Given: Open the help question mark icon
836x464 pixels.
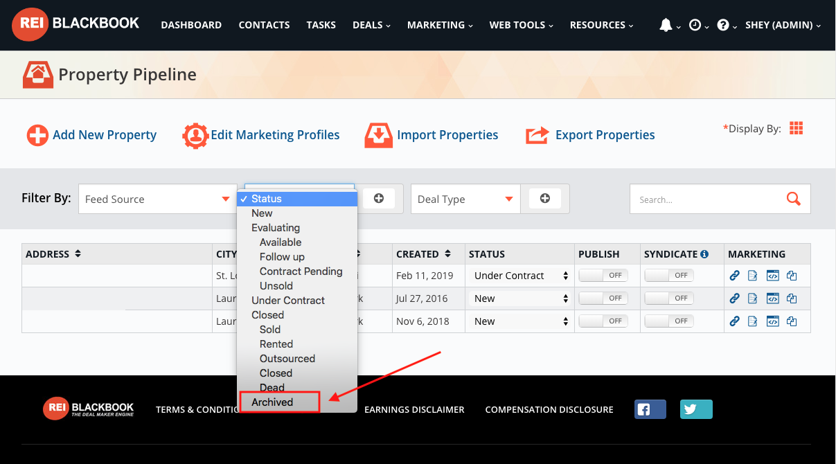Looking at the screenshot, I should [723, 25].
